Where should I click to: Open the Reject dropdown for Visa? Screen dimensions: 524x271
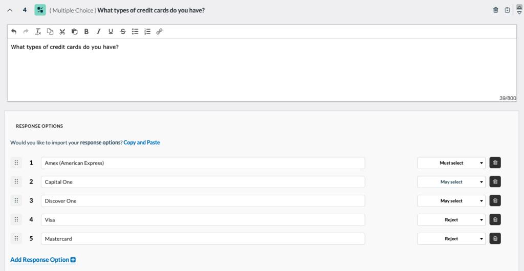tap(451, 219)
